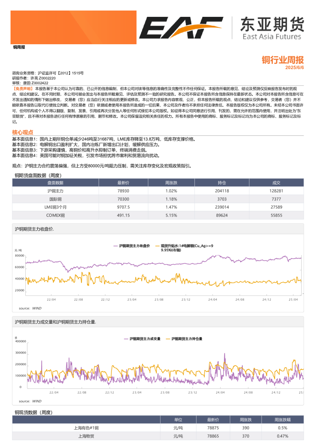Click the 铜行业周报 title link
Image resolution: width=316 pixels, height=447 pixels.
283,60
